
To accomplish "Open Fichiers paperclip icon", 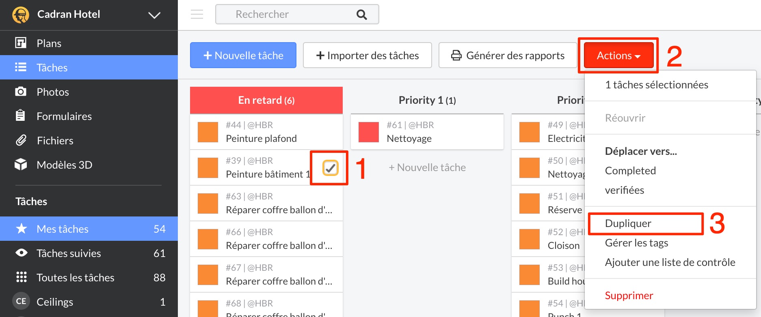I will coord(21,140).
